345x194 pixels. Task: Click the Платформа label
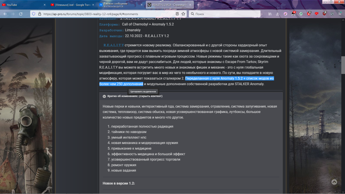(x=109, y=25)
